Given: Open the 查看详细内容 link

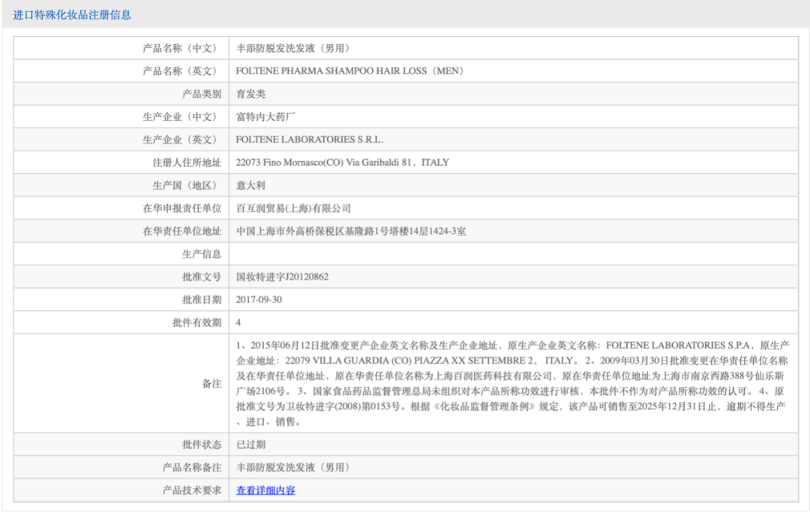Looking at the screenshot, I should [x=265, y=490].
